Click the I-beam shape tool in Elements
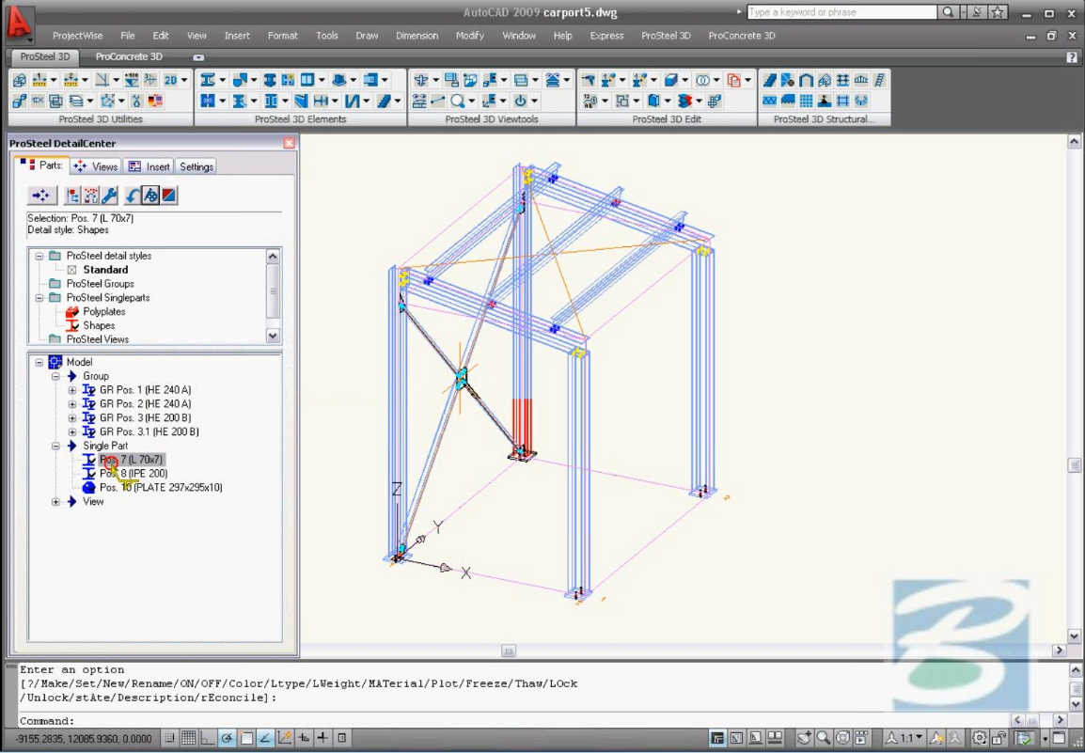The height and width of the screenshot is (753, 1085). pos(208,80)
